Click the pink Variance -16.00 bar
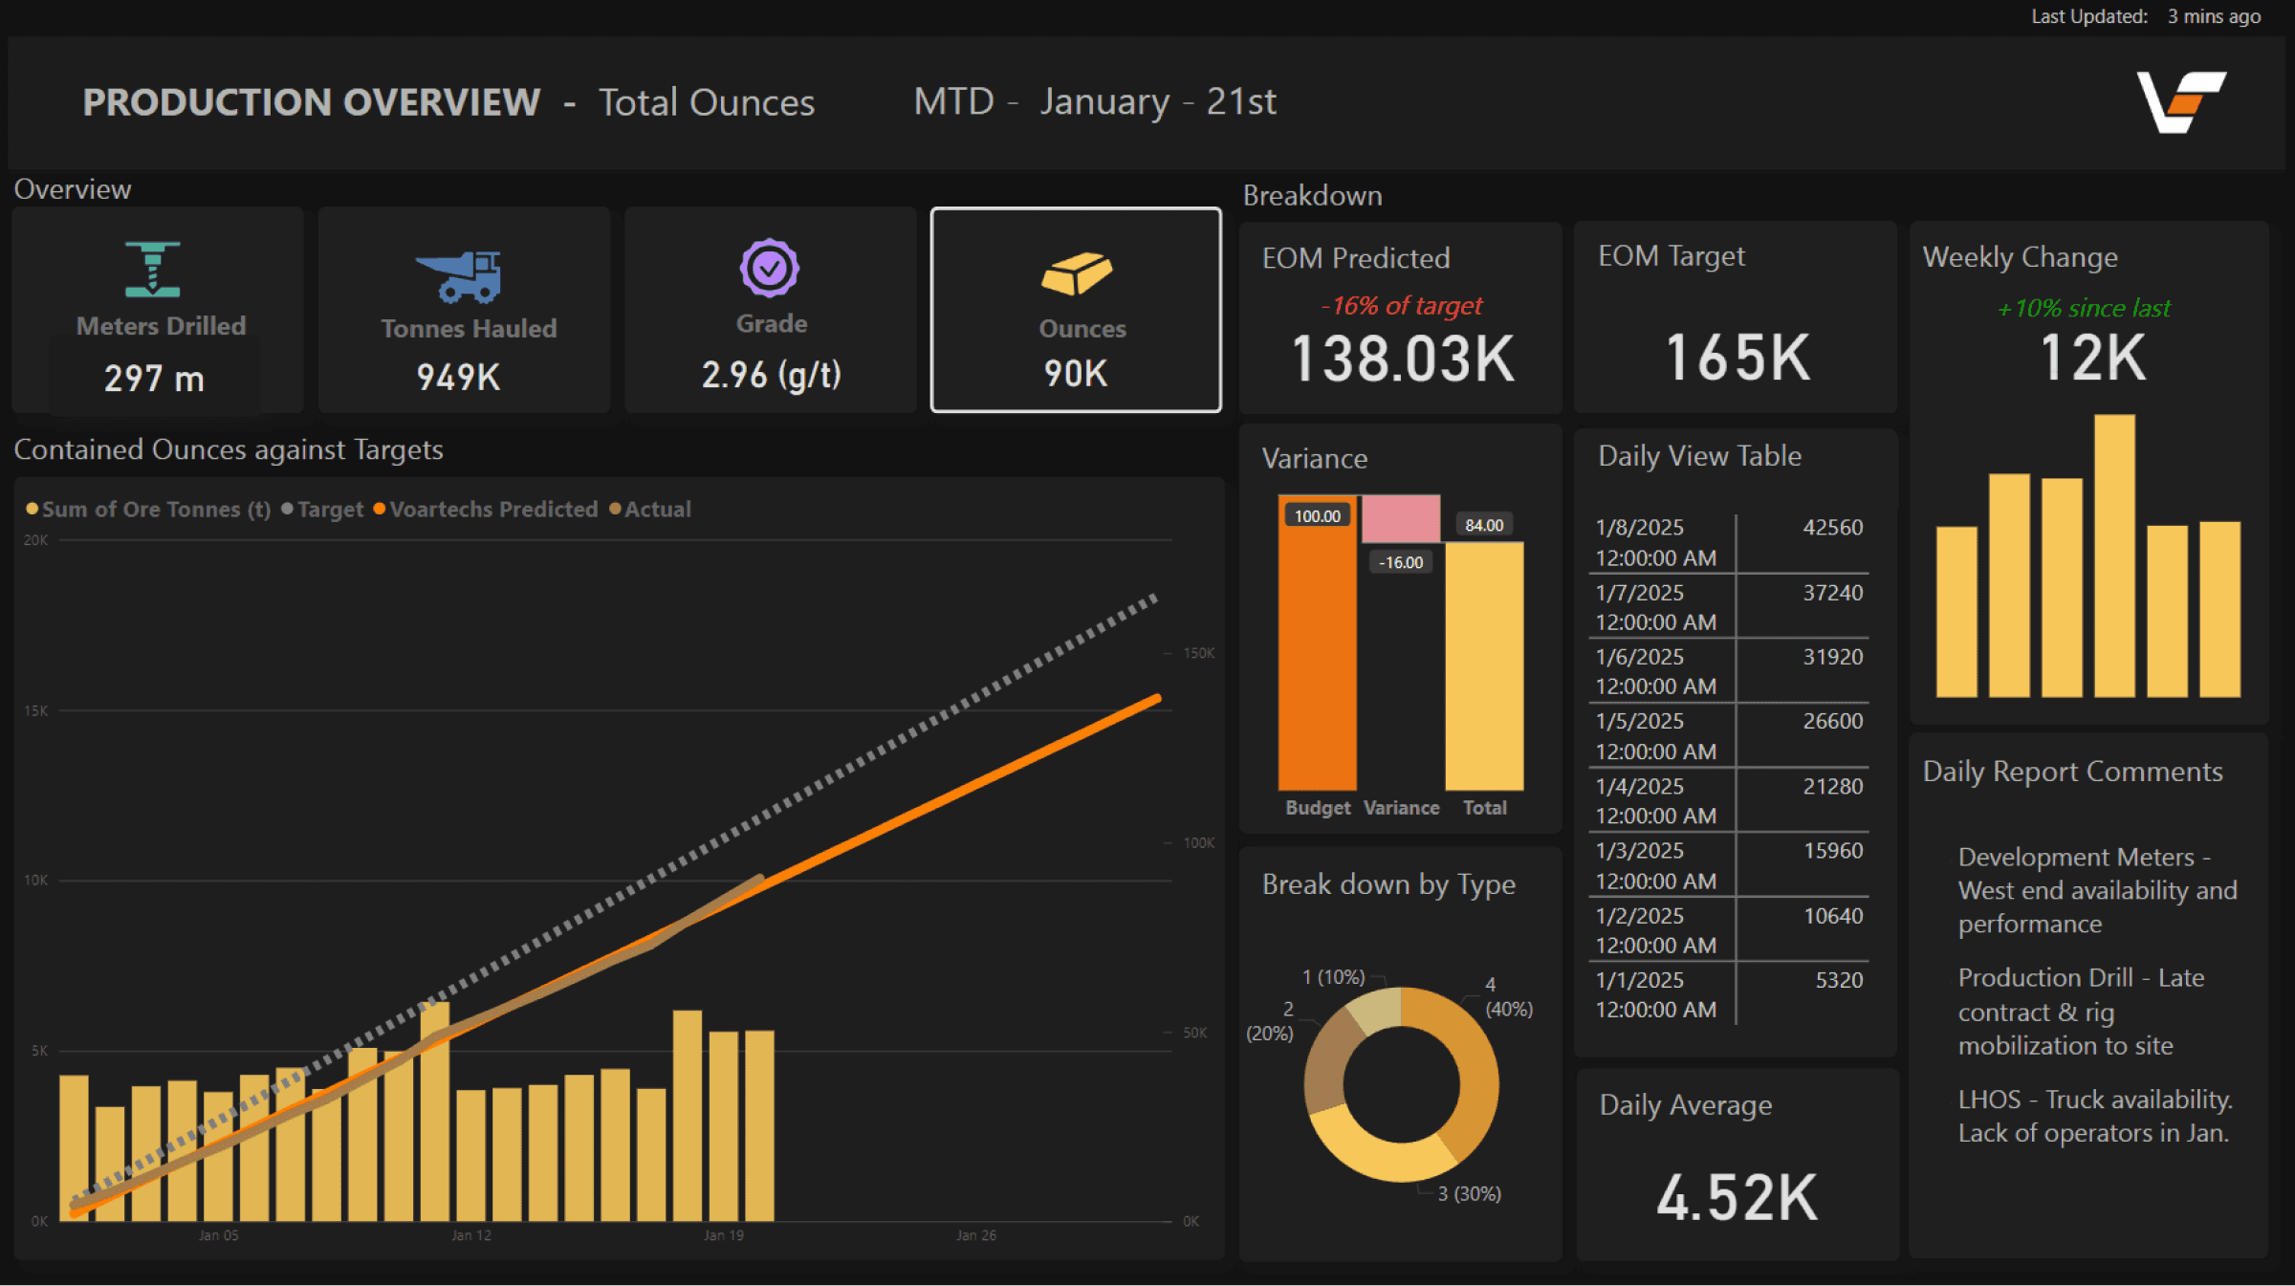Viewport: 2295px width, 1286px height. (x=1401, y=518)
